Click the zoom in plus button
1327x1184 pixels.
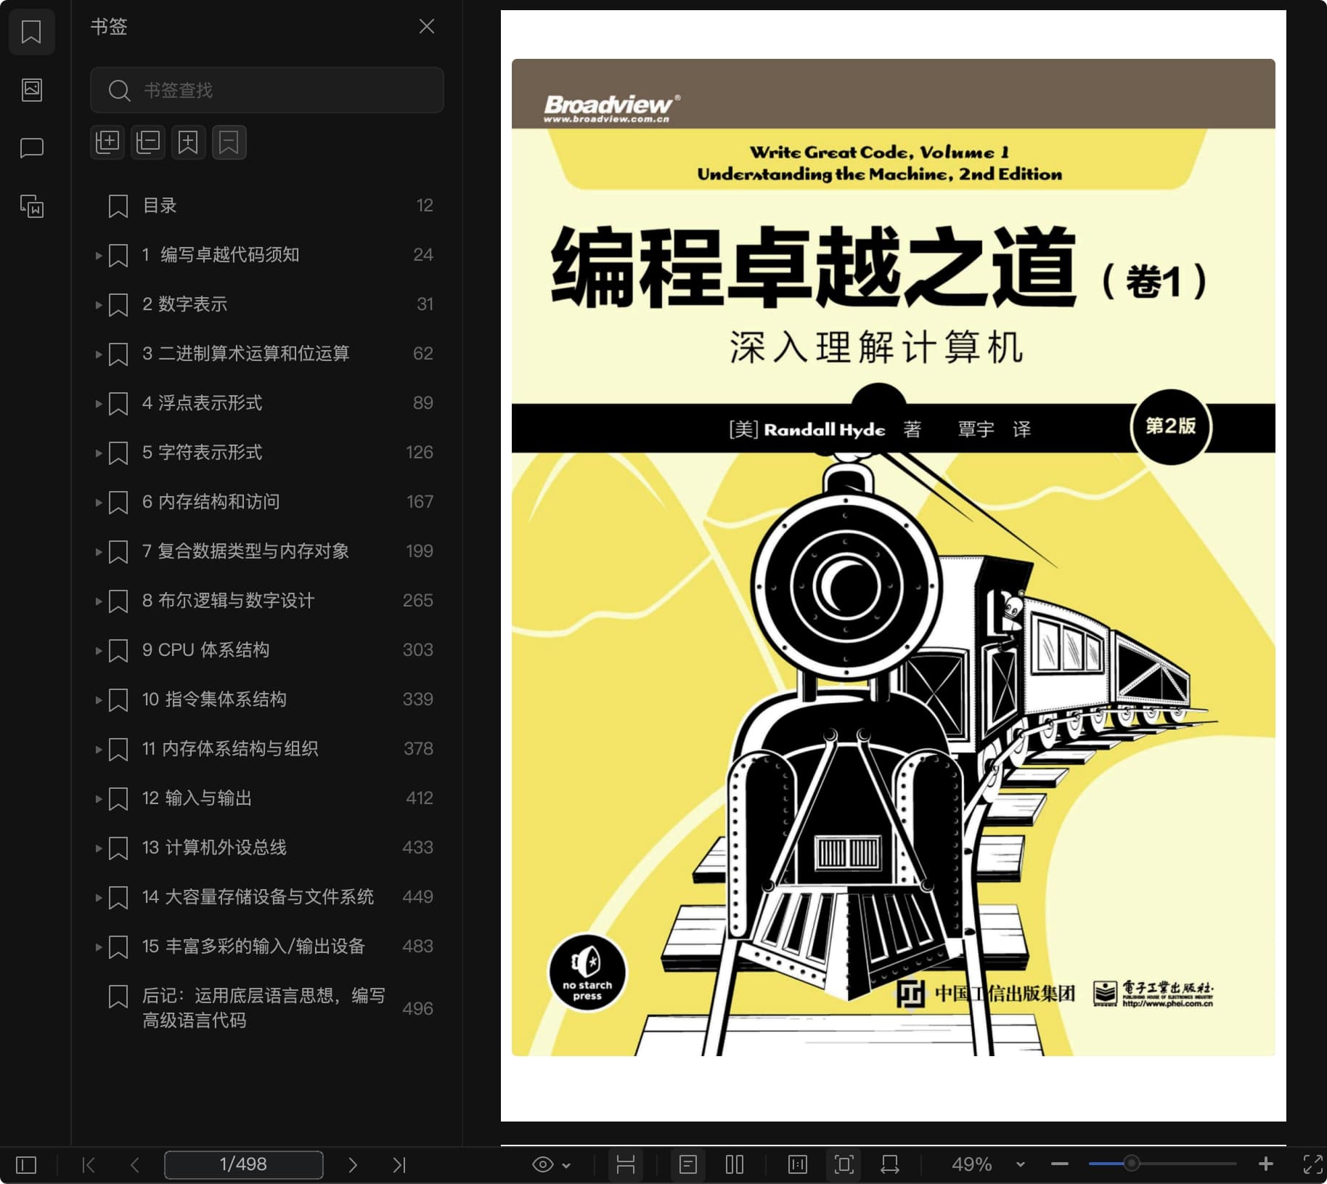pos(1266,1164)
